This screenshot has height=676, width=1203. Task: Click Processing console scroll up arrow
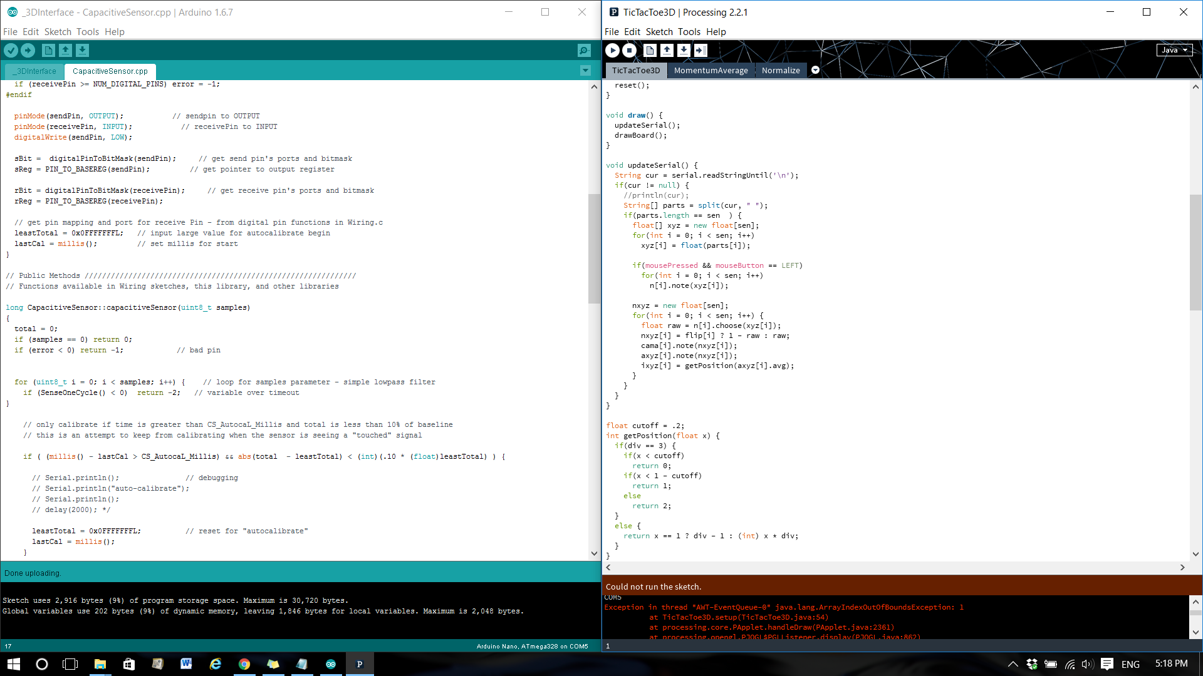tap(1195, 602)
